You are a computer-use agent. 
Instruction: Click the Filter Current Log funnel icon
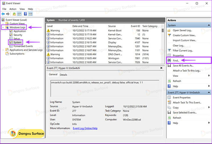[169, 50]
